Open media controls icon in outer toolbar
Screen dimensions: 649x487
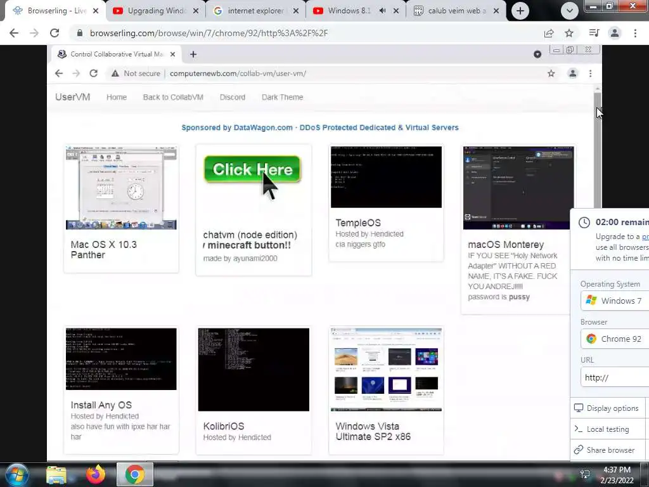click(x=594, y=33)
